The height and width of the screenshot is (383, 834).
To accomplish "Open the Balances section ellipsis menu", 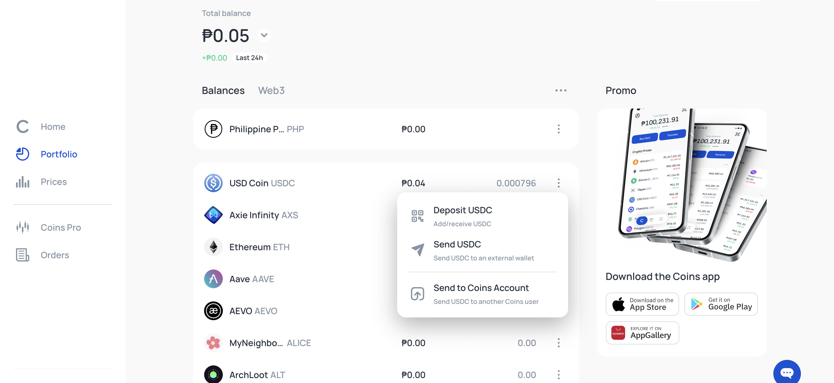I will click(x=561, y=91).
